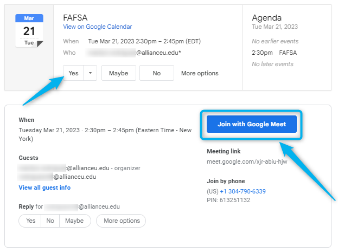
Task: Open View on Google Calendar link
Action: [x=98, y=27]
